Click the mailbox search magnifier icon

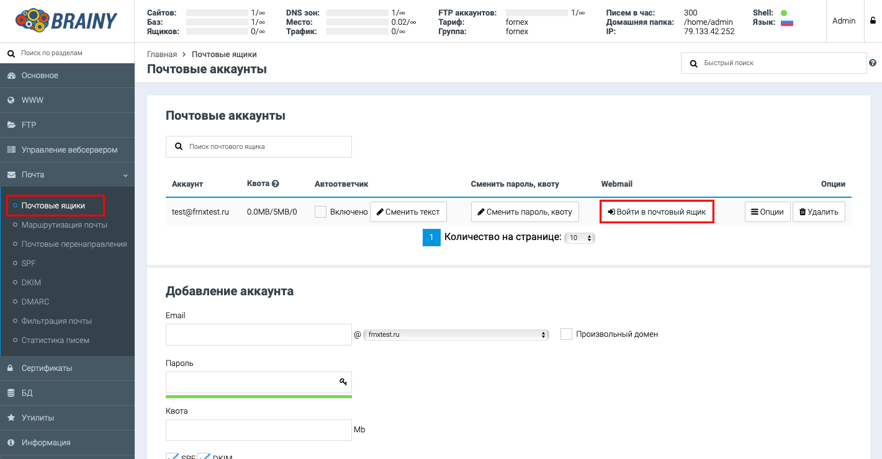[x=179, y=147]
